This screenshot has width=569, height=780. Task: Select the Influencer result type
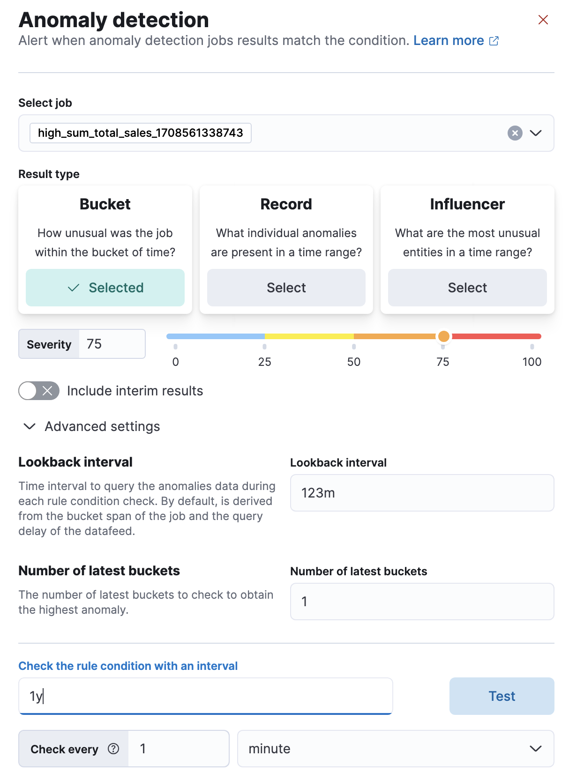click(x=467, y=287)
